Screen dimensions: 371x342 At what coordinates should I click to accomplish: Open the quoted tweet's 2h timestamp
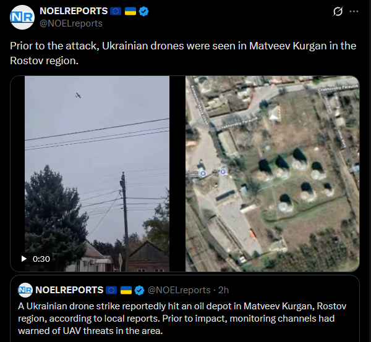pos(224,290)
